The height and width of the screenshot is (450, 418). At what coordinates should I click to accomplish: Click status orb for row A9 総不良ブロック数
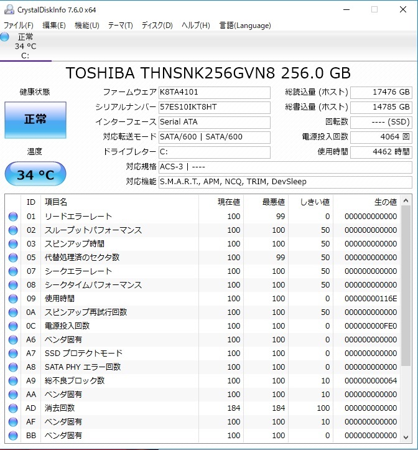(x=13, y=381)
